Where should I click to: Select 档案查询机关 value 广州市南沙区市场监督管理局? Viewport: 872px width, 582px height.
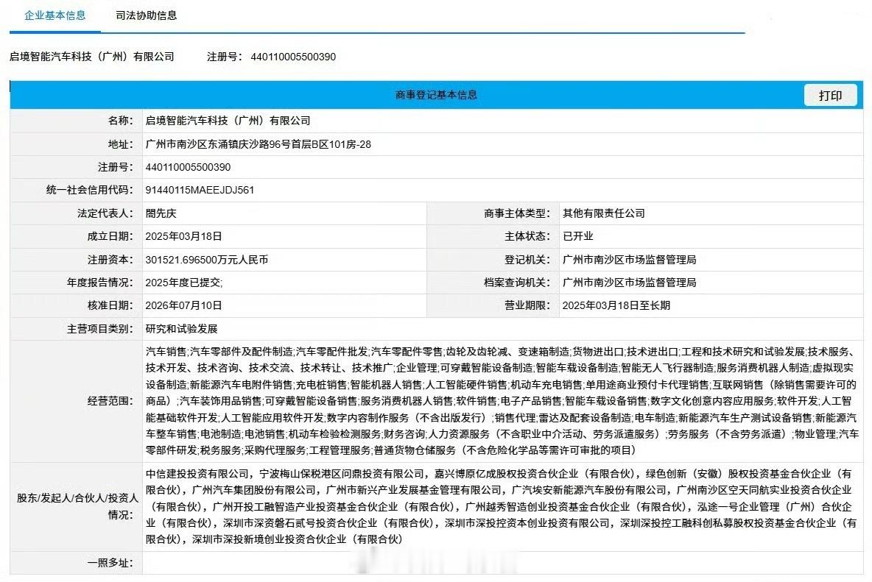(629, 283)
